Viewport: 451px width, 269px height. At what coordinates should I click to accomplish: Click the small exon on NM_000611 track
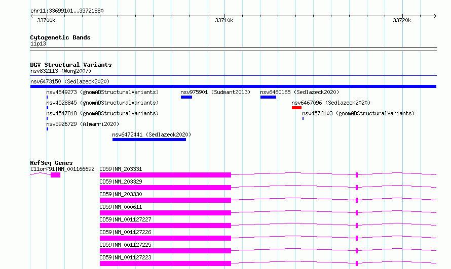click(x=357, y=213)
